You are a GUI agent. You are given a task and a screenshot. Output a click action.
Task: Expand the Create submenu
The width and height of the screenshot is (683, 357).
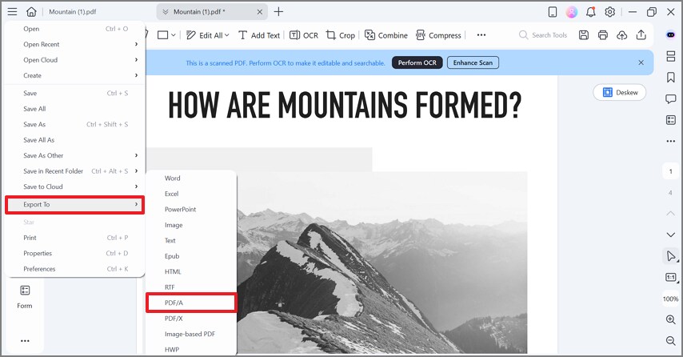click(75, 76)
